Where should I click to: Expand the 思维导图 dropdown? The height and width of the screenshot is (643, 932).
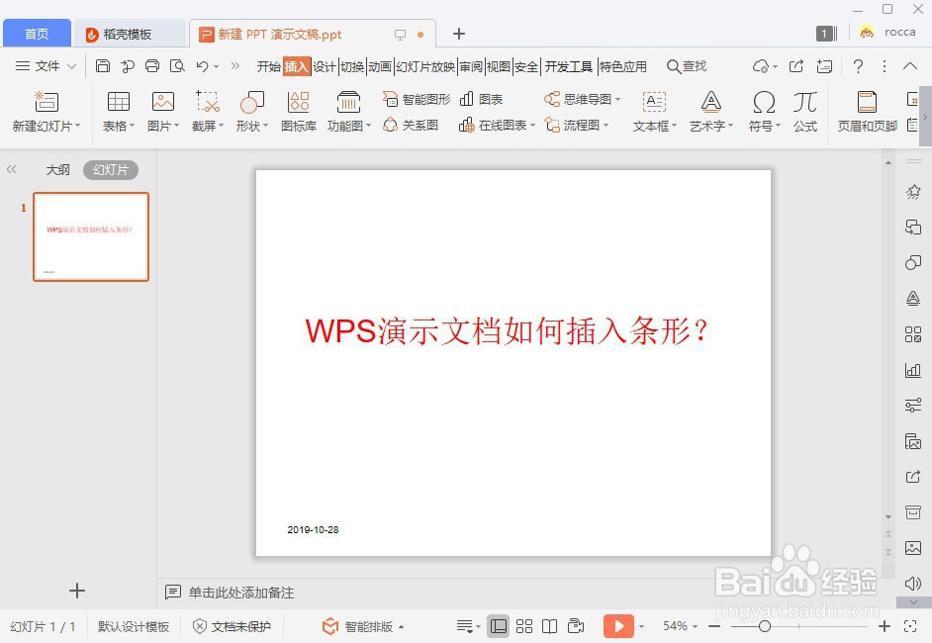click(618, 99)
